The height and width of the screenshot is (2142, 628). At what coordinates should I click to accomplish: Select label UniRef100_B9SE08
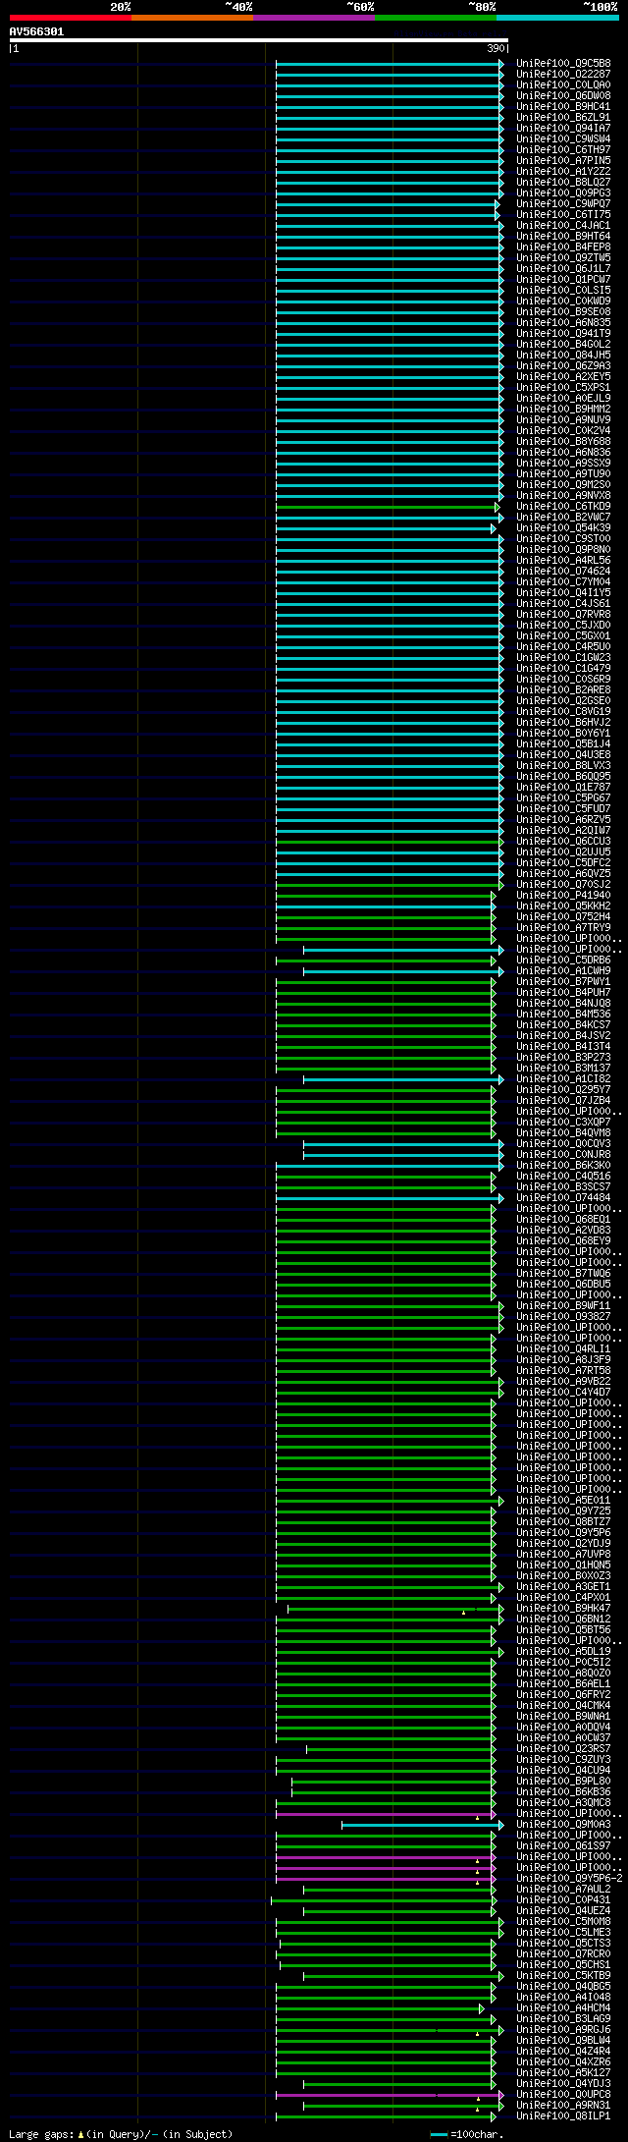point(563,311)
